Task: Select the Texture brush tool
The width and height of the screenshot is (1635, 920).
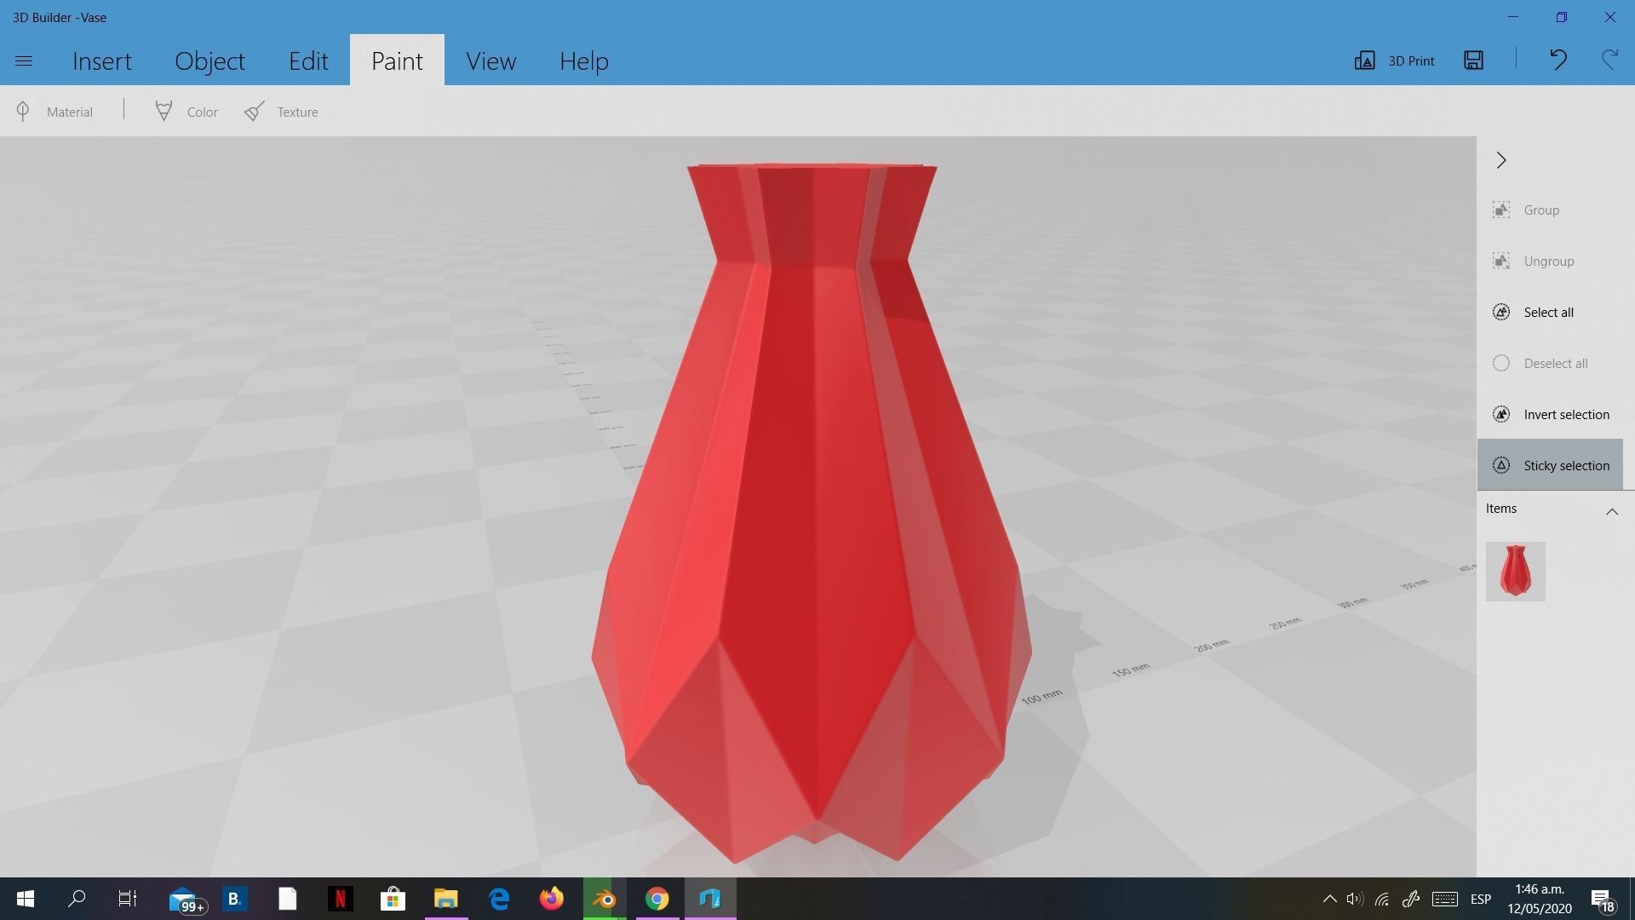Action: click(x=254, y=112)
